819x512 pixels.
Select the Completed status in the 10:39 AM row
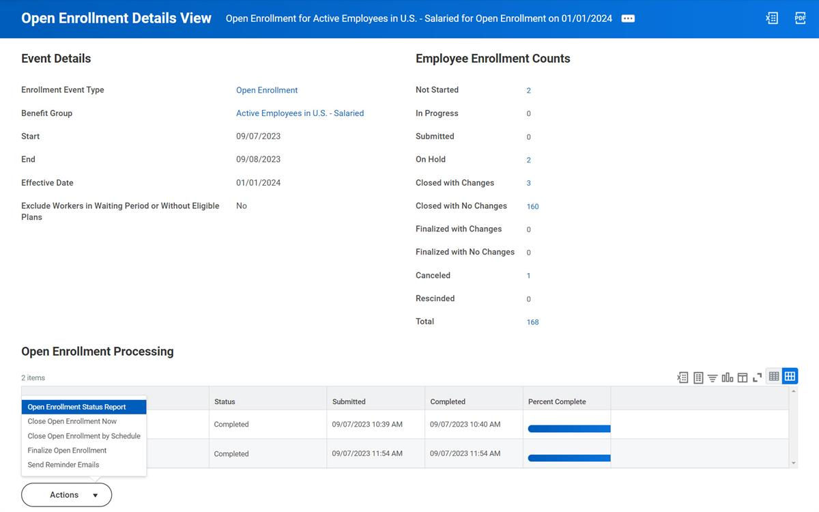(231, 425)
